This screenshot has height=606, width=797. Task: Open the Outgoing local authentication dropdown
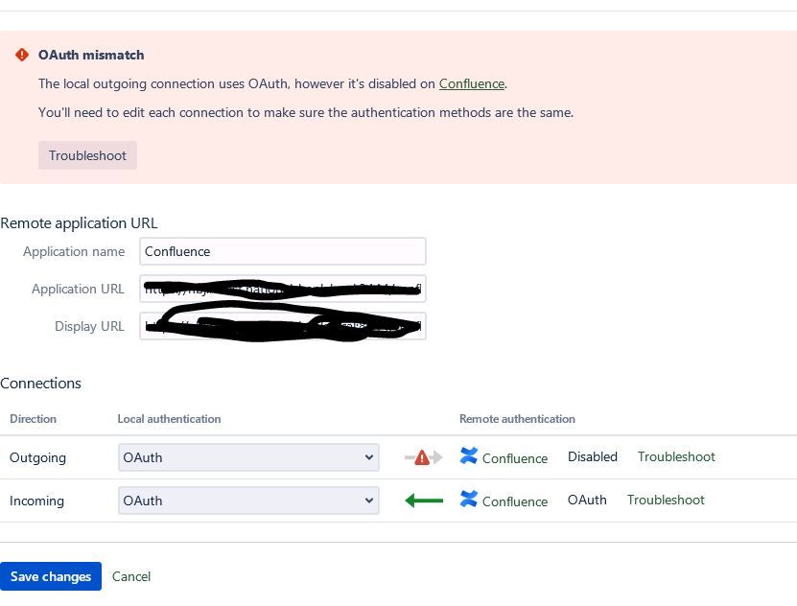[248, 457]
